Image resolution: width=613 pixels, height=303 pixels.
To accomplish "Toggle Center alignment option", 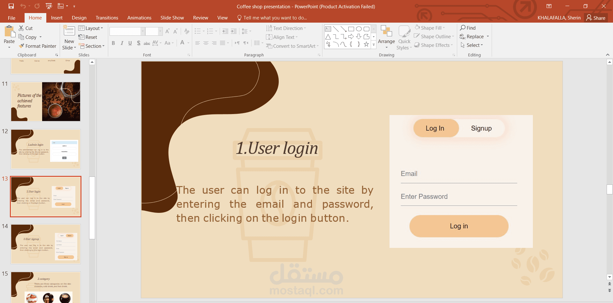I will tap(206, 43).
